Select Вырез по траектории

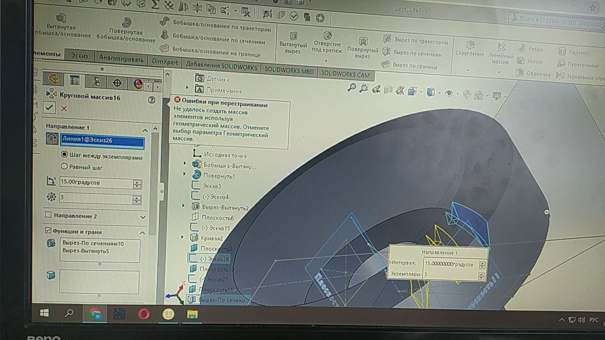point(415,40)
